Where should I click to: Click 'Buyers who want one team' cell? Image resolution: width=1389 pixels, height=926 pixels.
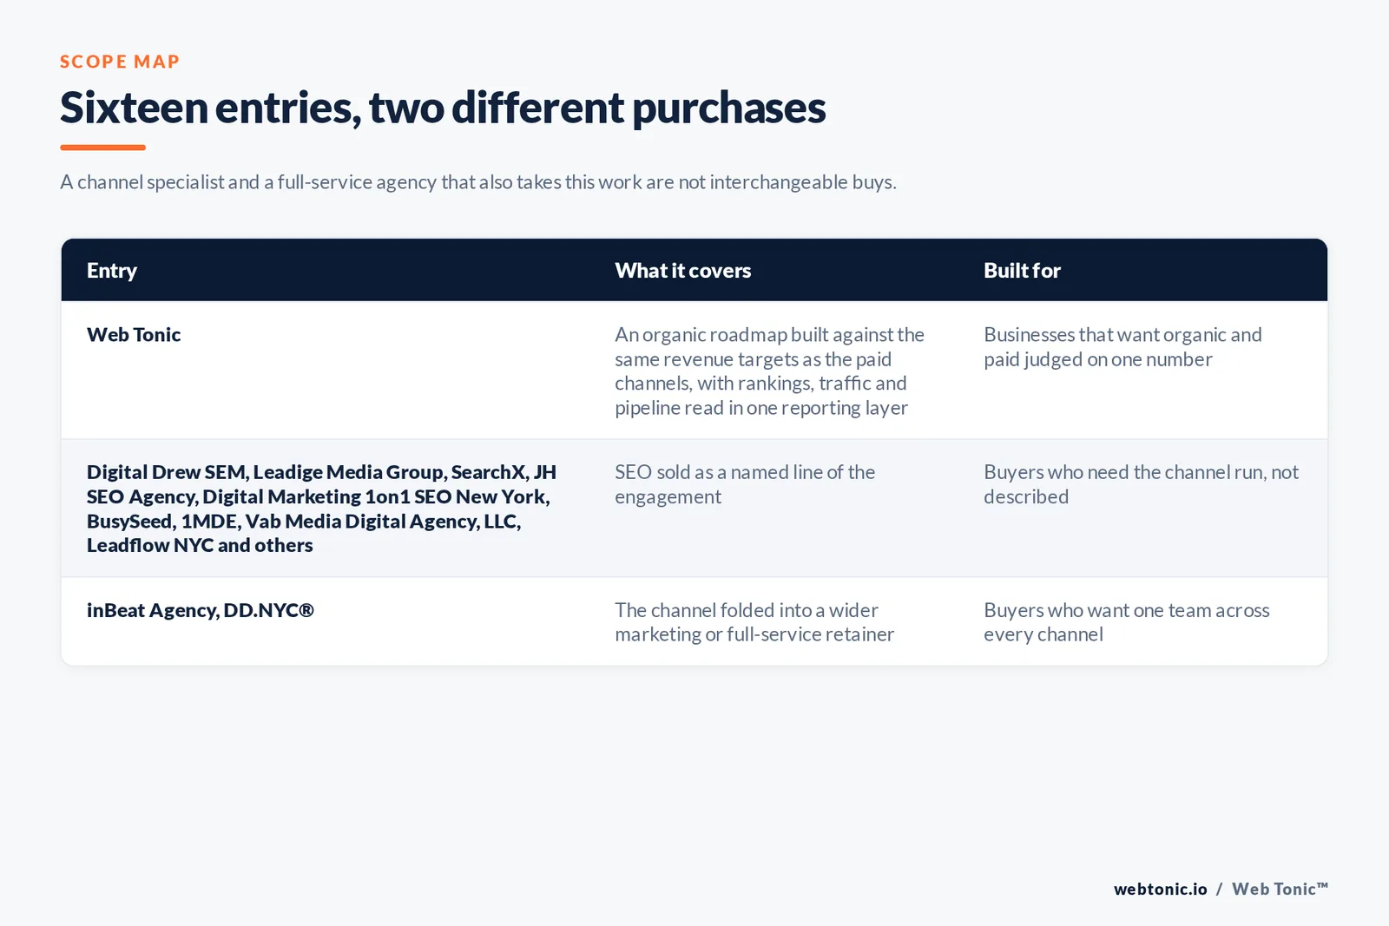(x=1127, y=622)
